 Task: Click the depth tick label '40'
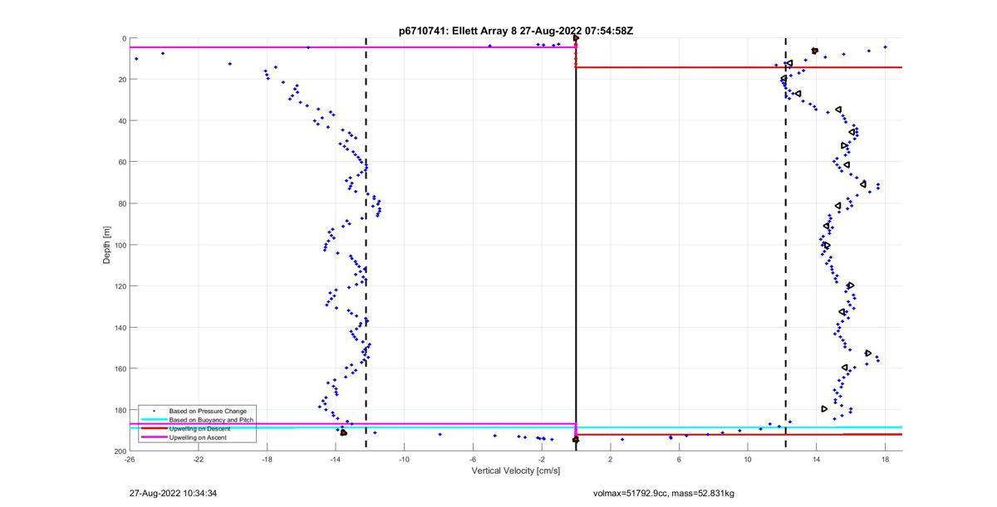pyautogui.click(x=121, y=121)
